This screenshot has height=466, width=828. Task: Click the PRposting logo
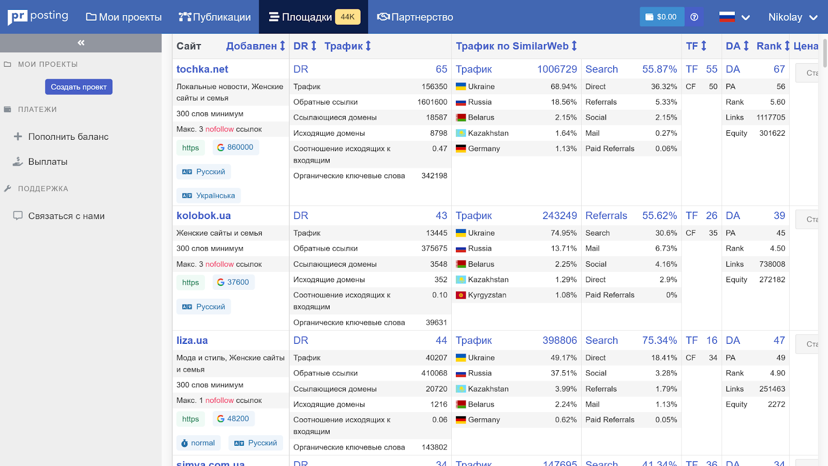click(x=38, y=17)
